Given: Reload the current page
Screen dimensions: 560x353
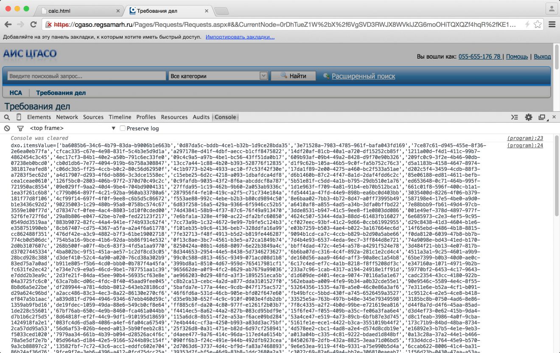Looking at the screenshot, I should coord(33,25).
